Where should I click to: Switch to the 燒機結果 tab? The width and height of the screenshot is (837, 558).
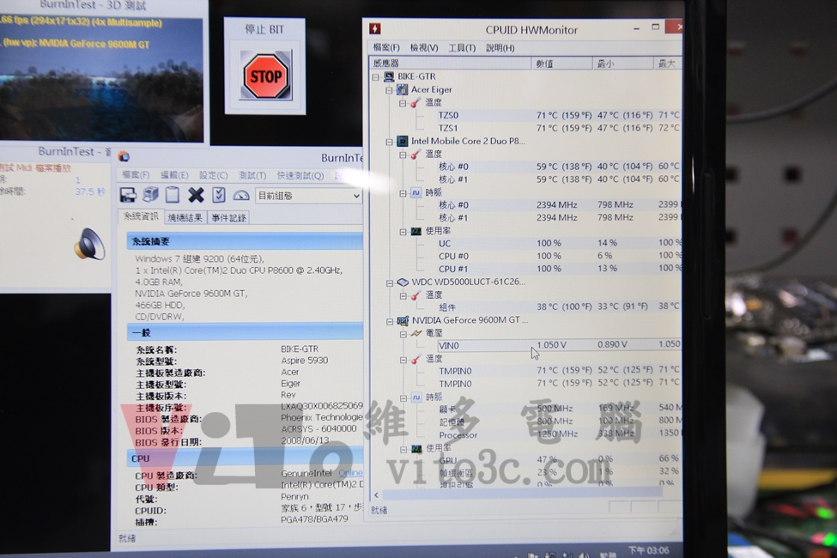(x=185, y=217)
